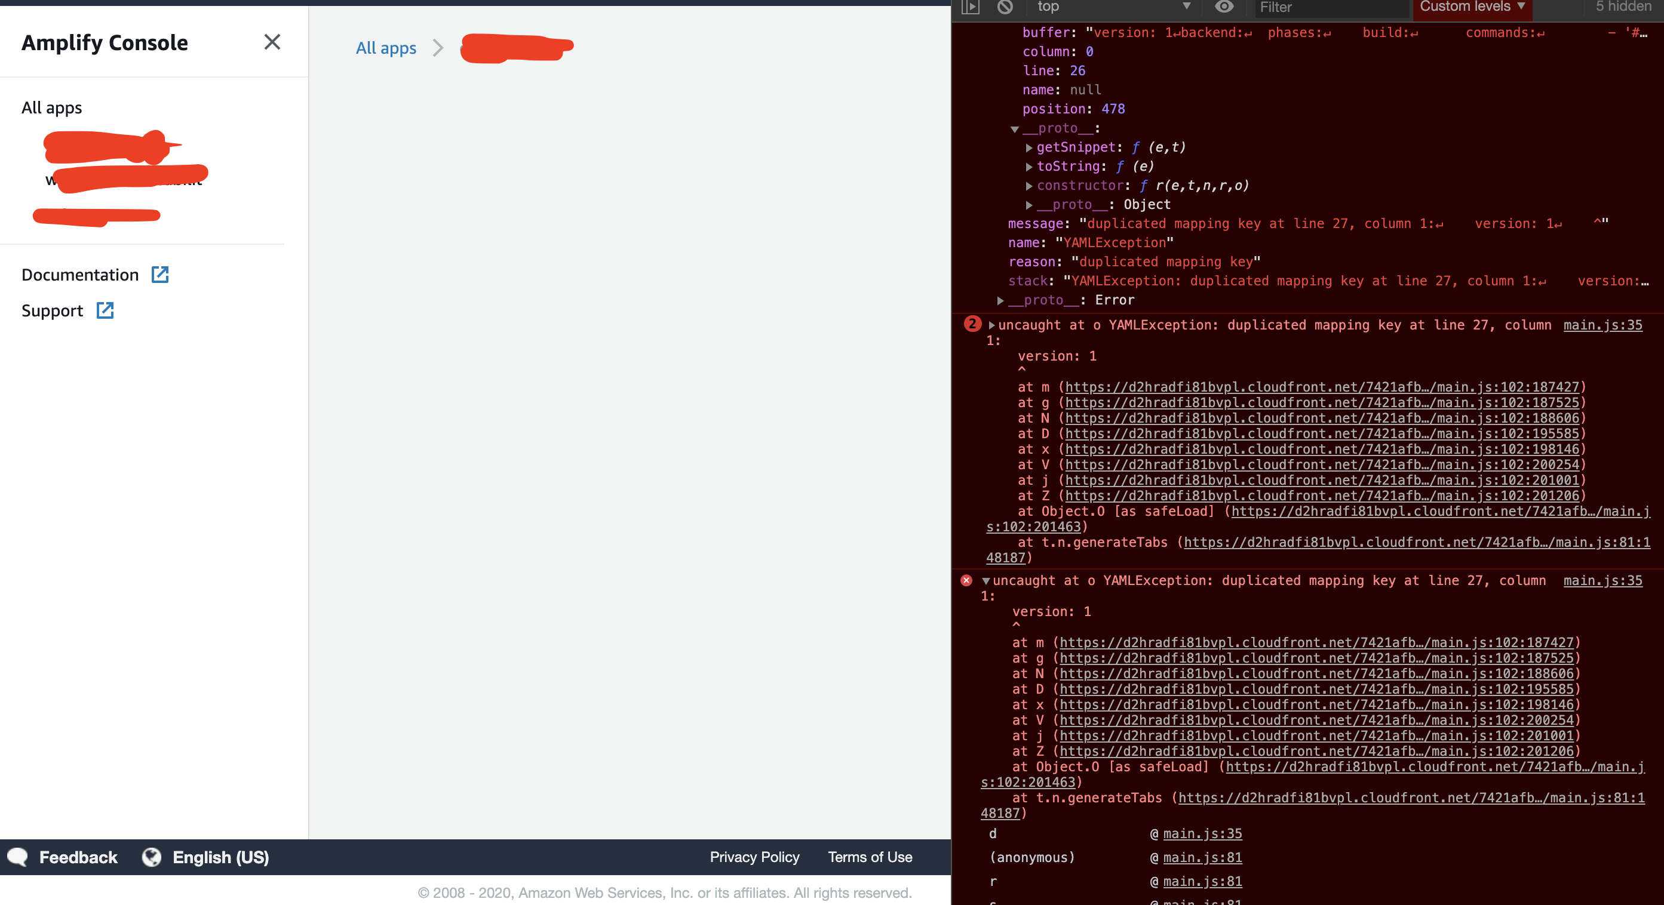Open the Support link

(x=53, y=310)
